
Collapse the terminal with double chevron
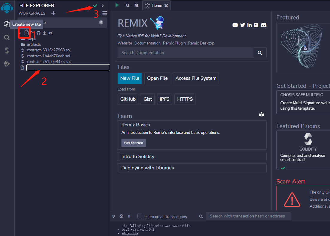point(114,216)
